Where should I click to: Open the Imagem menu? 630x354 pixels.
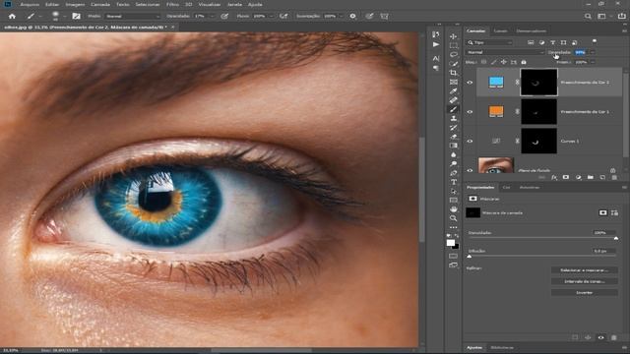[x=75, y=4]
